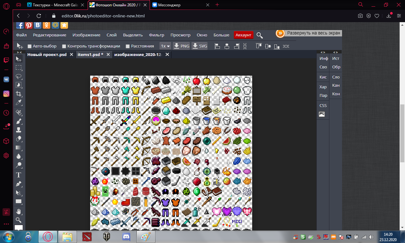Click the align left edges icon
The image size is (405, 243).
pyautogui.click(x=217, y=46)
